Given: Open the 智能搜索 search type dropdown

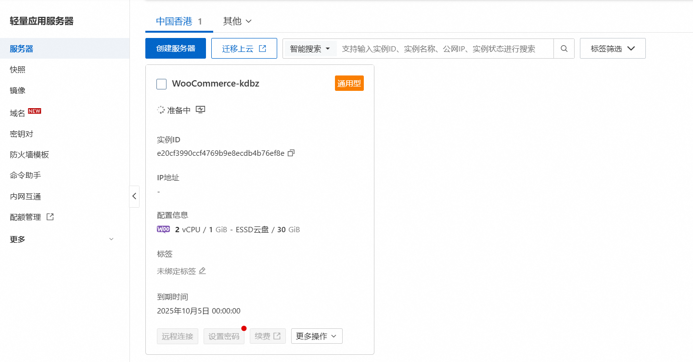Looking at the screenshot, I should [310, 49].
